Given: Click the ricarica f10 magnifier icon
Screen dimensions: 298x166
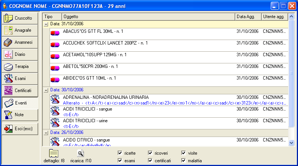Looking at the screenshot, I should (x=80, y=153).
